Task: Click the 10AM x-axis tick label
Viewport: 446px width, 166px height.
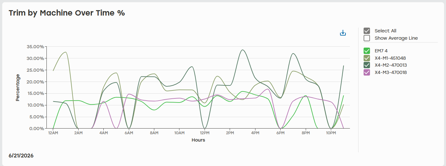Action: tap(179, 133)
